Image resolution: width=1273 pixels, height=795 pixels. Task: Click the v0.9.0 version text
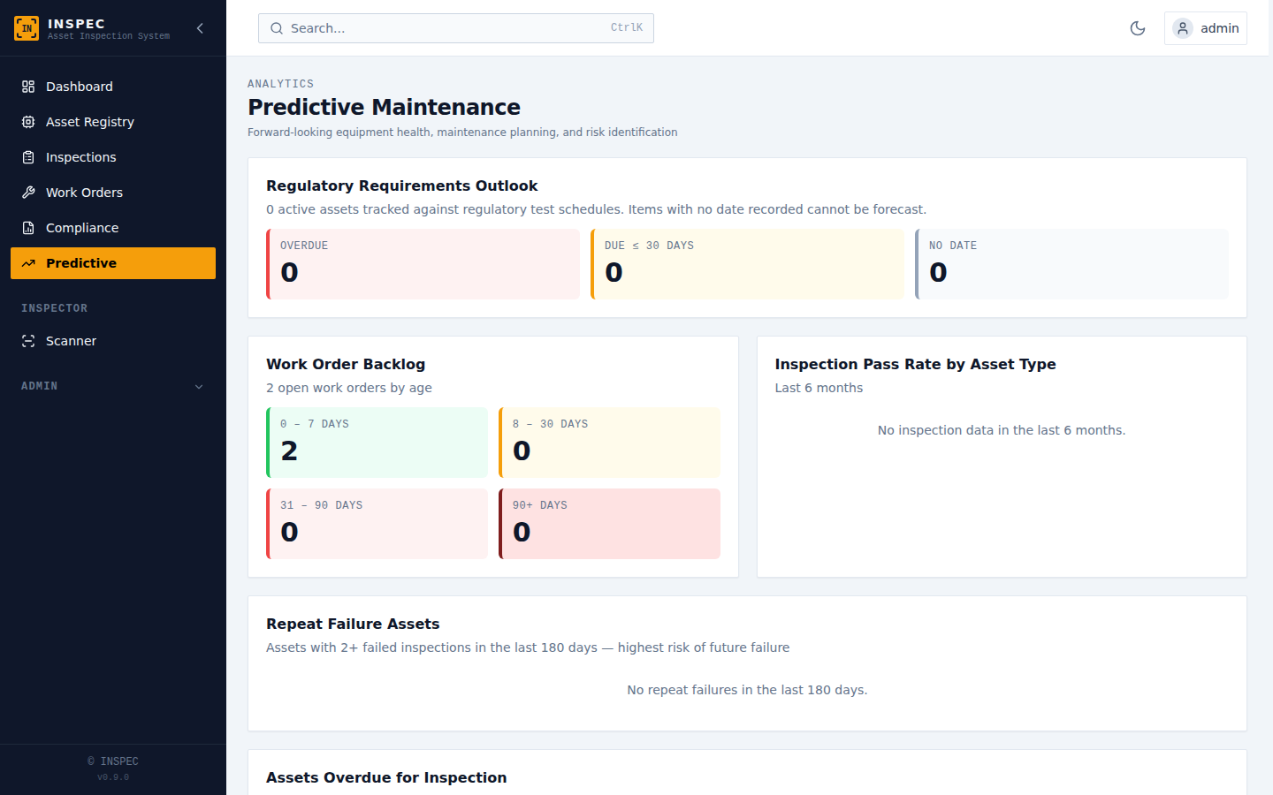pos(113,777)
